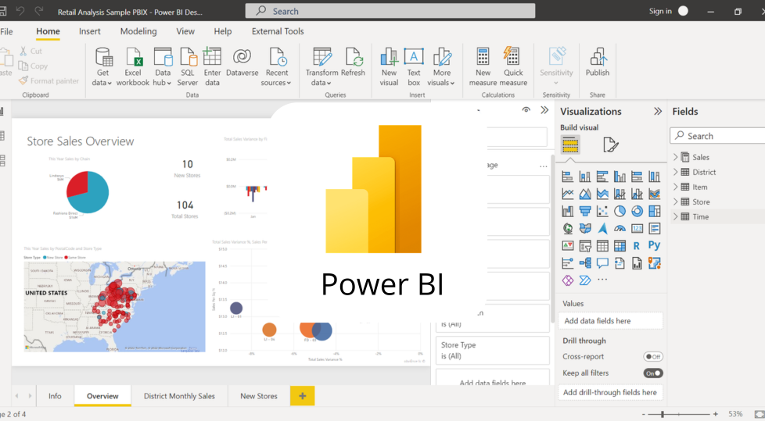
Task: Select the Python (Py) visual
Action: pyautogui.click(x=654, y=245)
